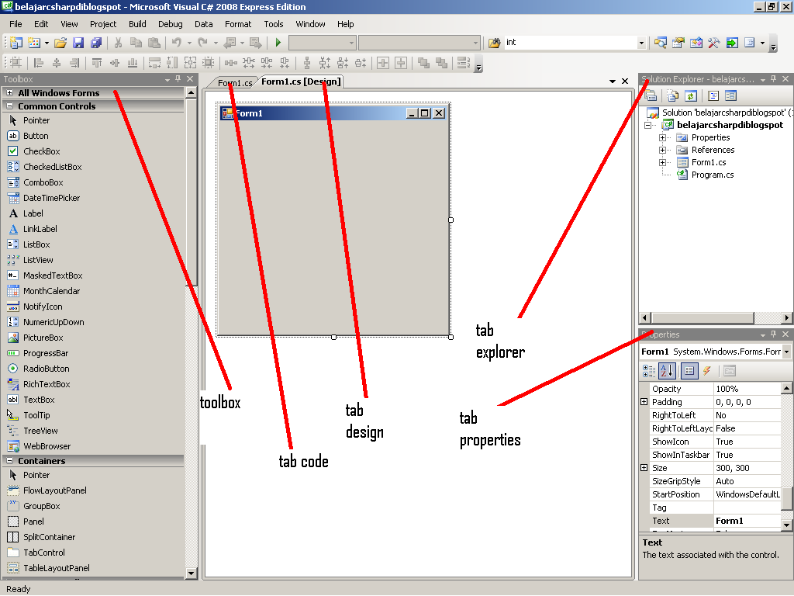The image size is (794, 596).
Task: Click the Start Debugging green arrow
Action: [278, 43]
